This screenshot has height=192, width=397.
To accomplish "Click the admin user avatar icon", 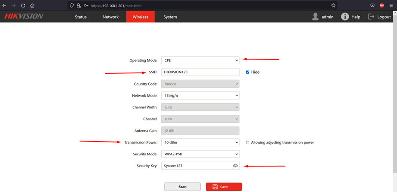I will pyautogui.click(x=315, y=17).
